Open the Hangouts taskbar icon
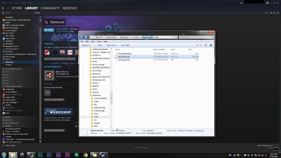Viewport: 281px width, 158px height. (x=76, y=155)
